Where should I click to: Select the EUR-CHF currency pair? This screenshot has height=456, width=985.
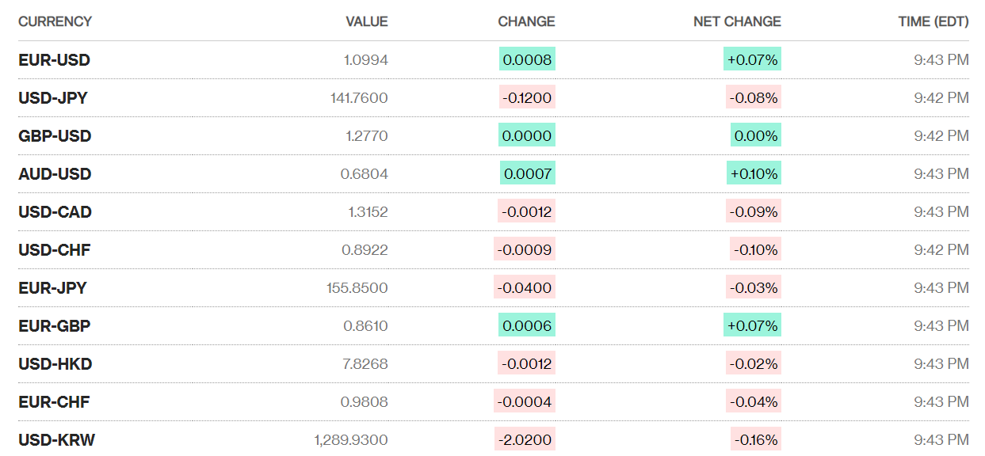click(x=54, y=402)
